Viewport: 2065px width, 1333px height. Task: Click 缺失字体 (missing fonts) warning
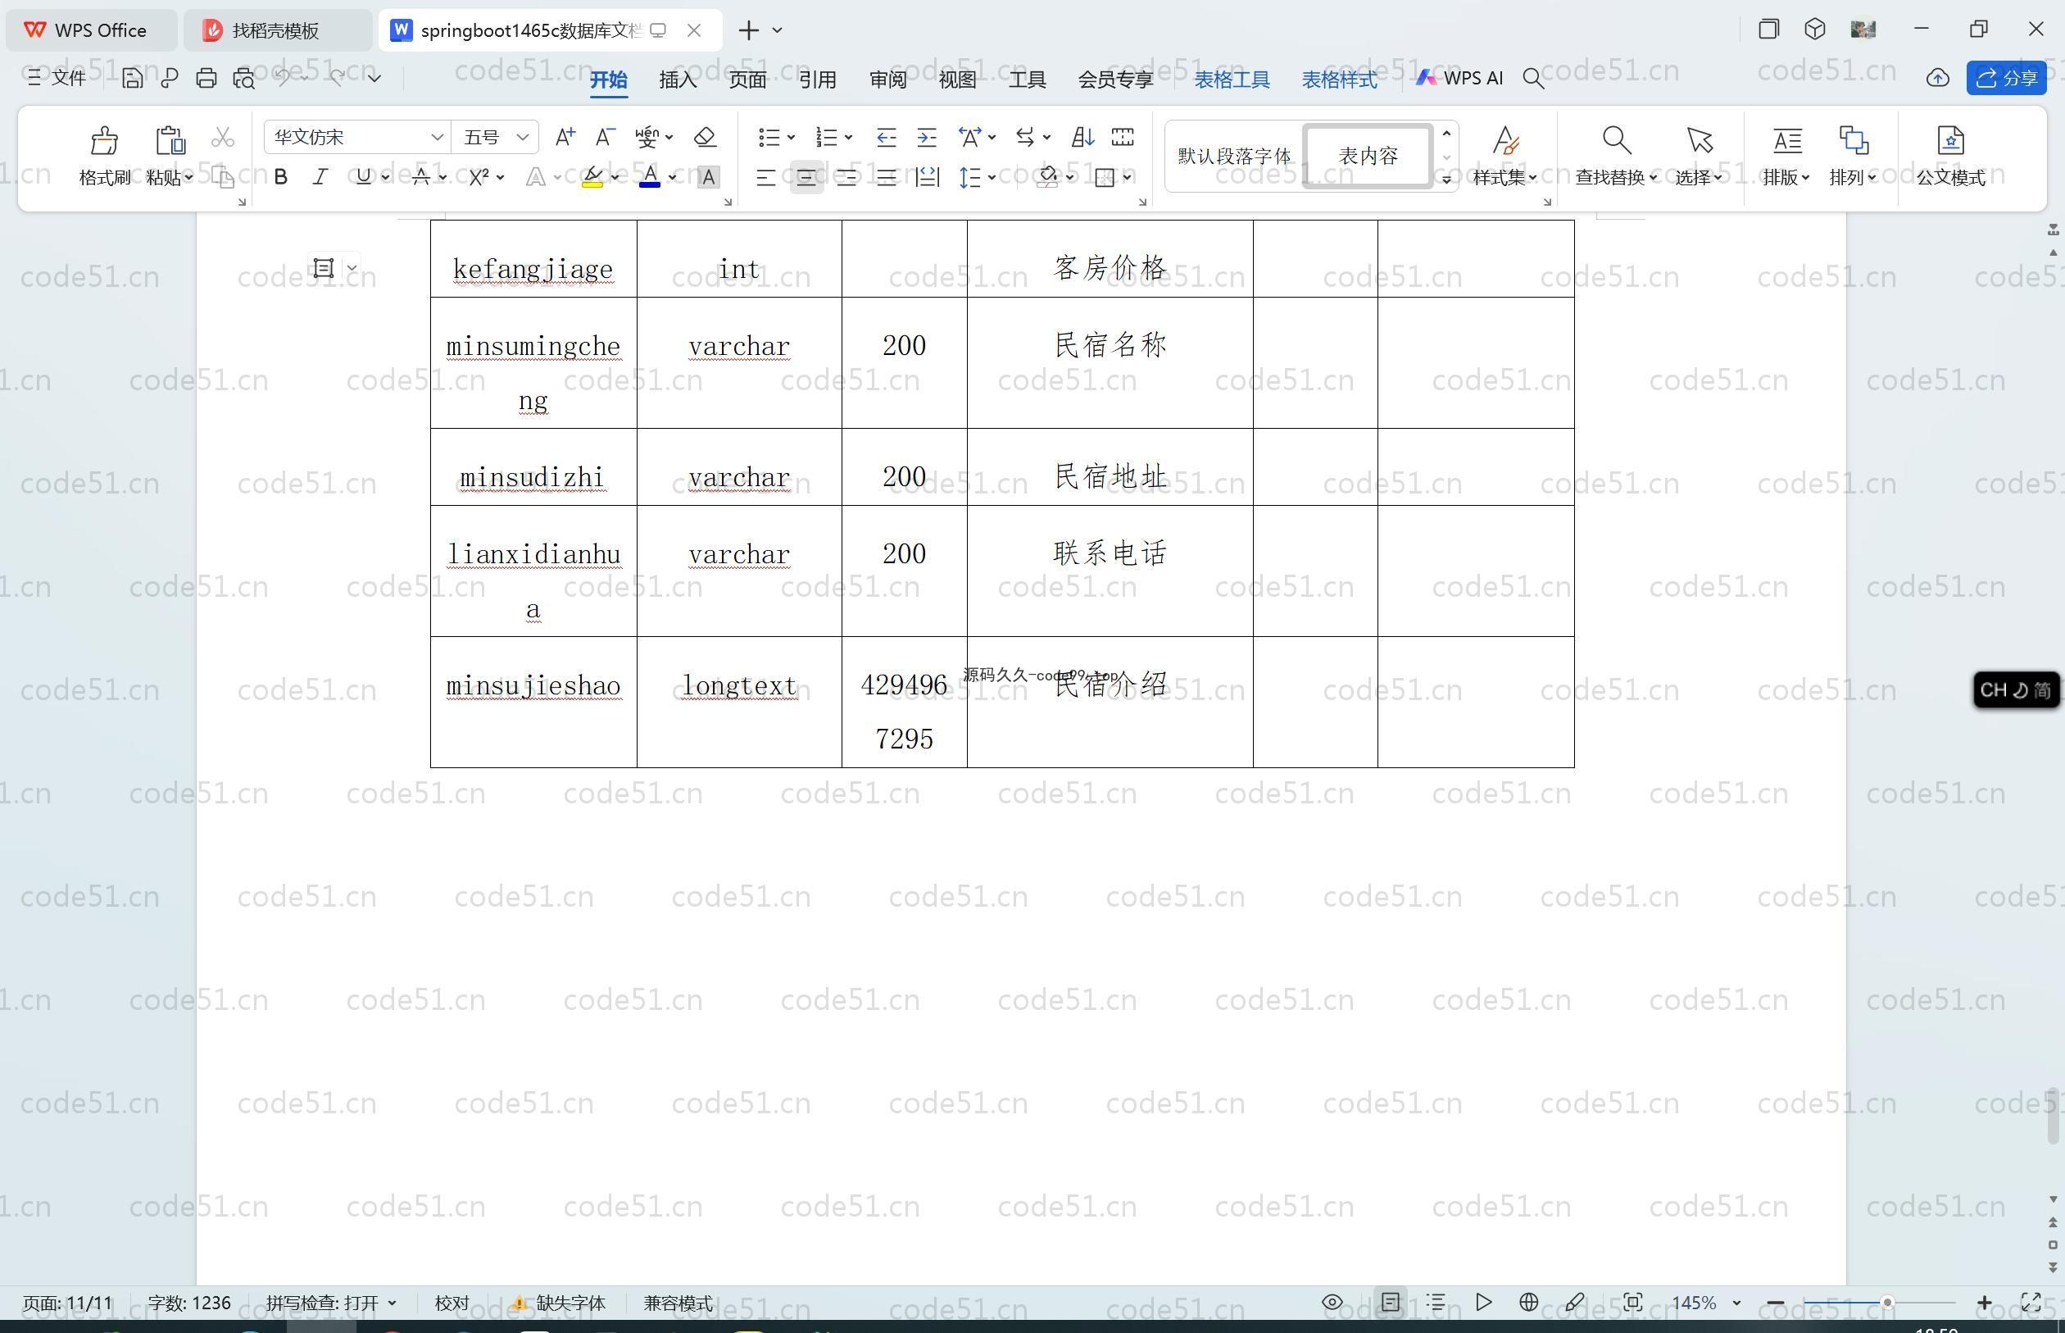(560, 1303)
